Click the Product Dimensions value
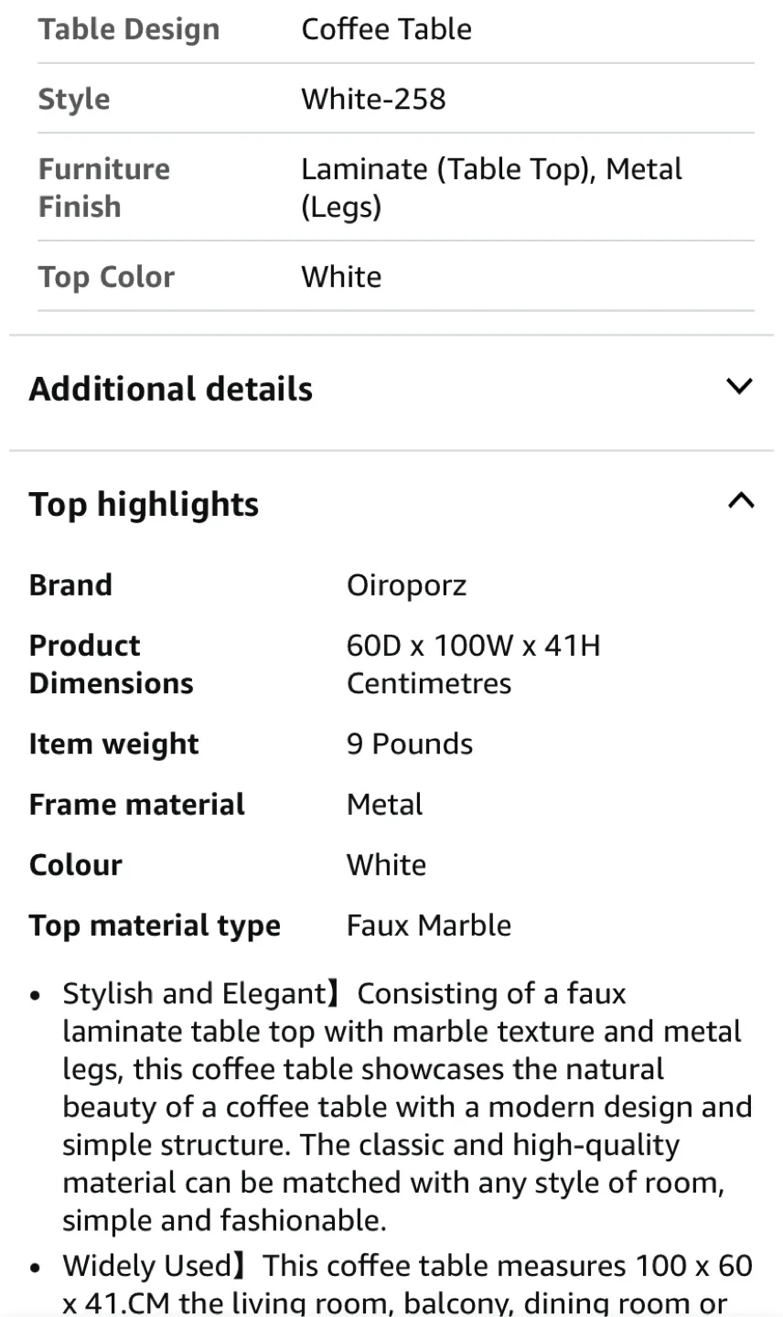Image resolution: width=783 pixels, height=1317 pixels. tap(474, 663)
